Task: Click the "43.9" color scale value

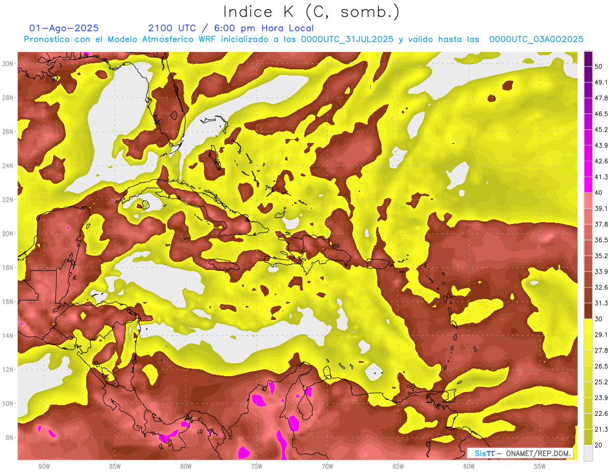Action: (601, 145)
